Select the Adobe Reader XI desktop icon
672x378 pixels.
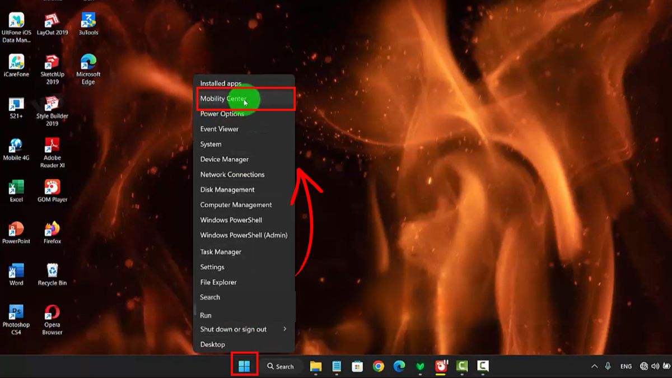52,153
